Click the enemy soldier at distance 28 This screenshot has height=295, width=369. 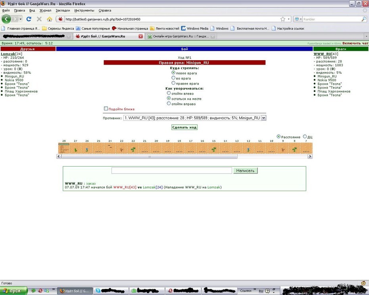click(64, 149)
